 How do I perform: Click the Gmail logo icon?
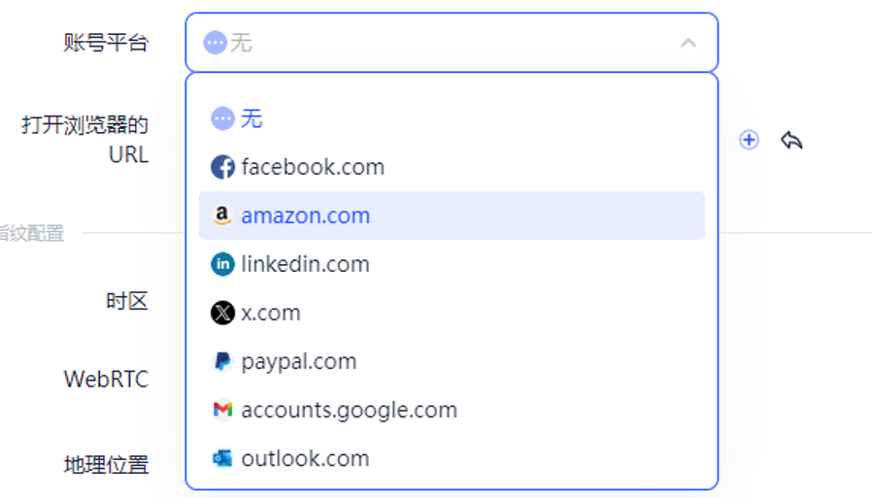tap(222, 411)
